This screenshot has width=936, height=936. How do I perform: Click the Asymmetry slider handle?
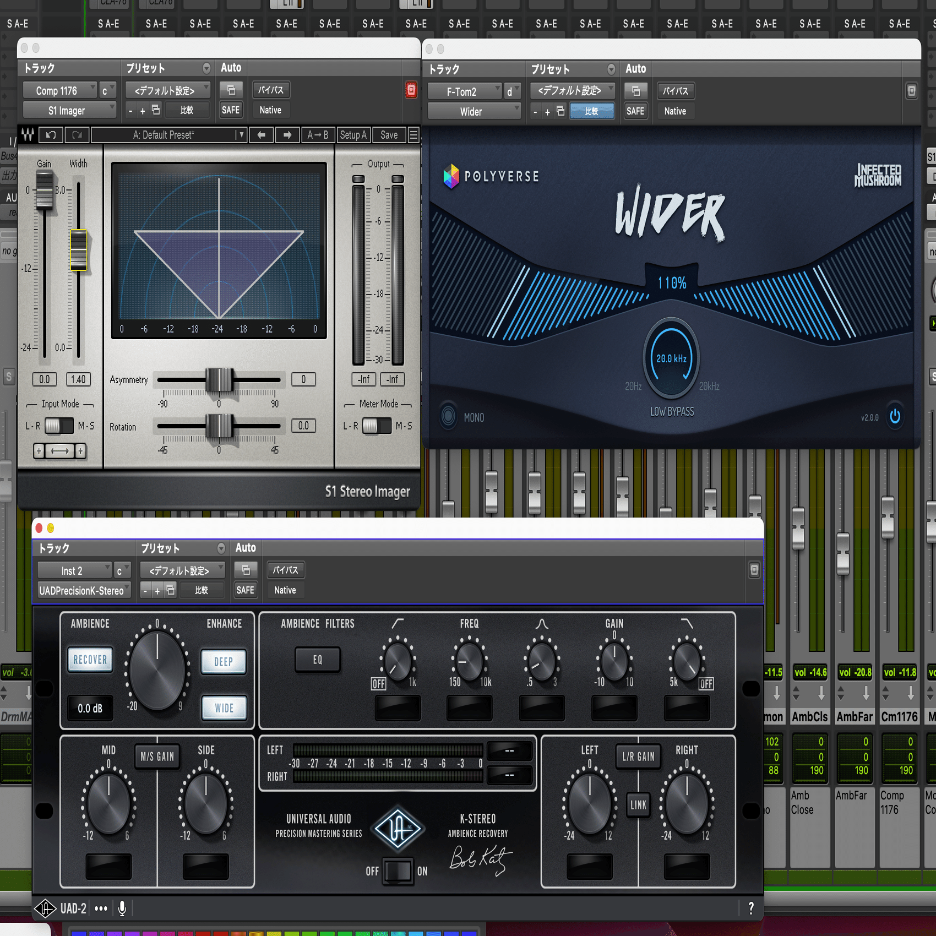(x=219, y=380)
